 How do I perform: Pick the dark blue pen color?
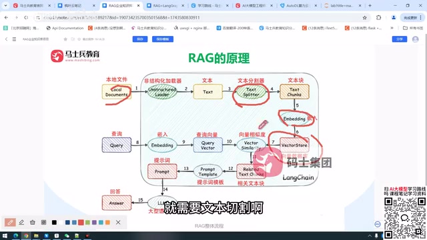pyautogui.click(x=67, y=222)
